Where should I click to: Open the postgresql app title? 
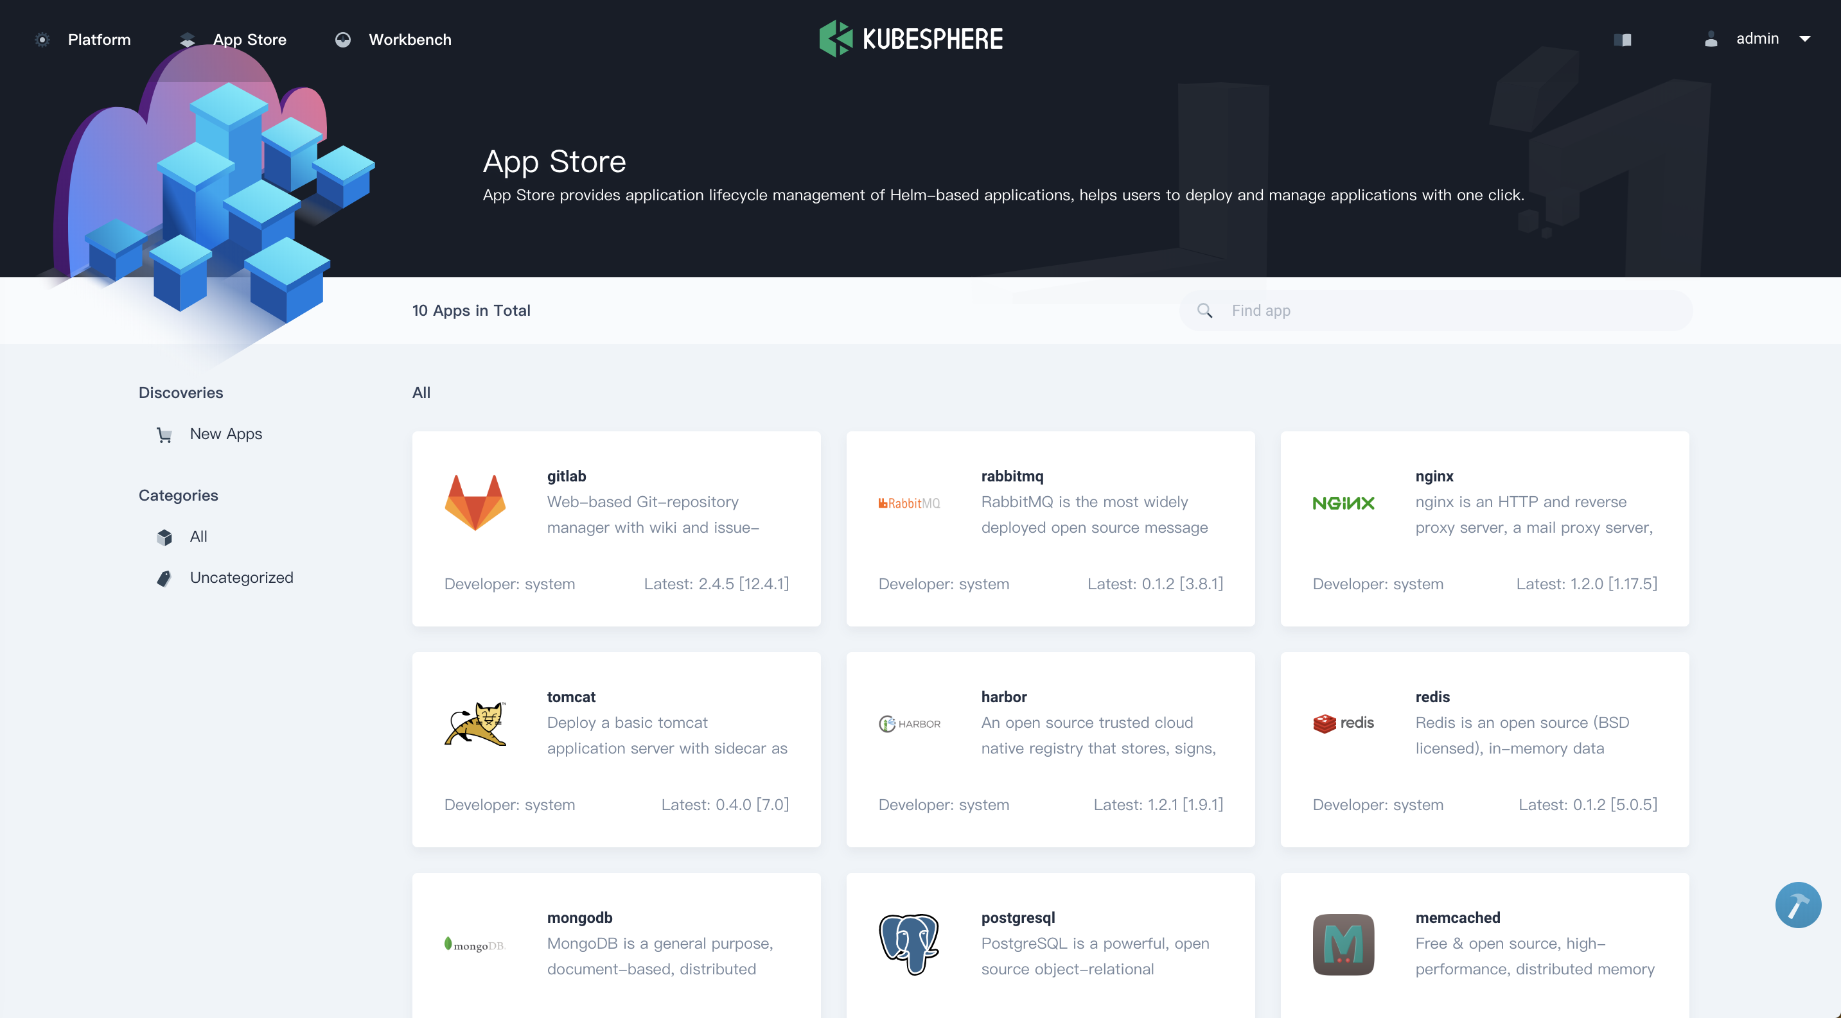[x=1017, y=917]
